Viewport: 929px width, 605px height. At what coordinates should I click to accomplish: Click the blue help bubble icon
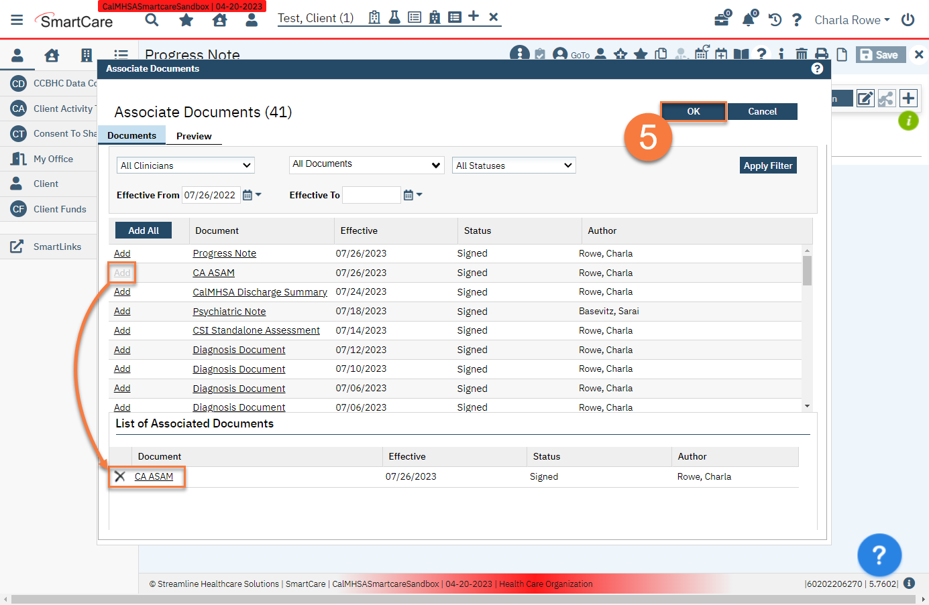pos(879,555)
